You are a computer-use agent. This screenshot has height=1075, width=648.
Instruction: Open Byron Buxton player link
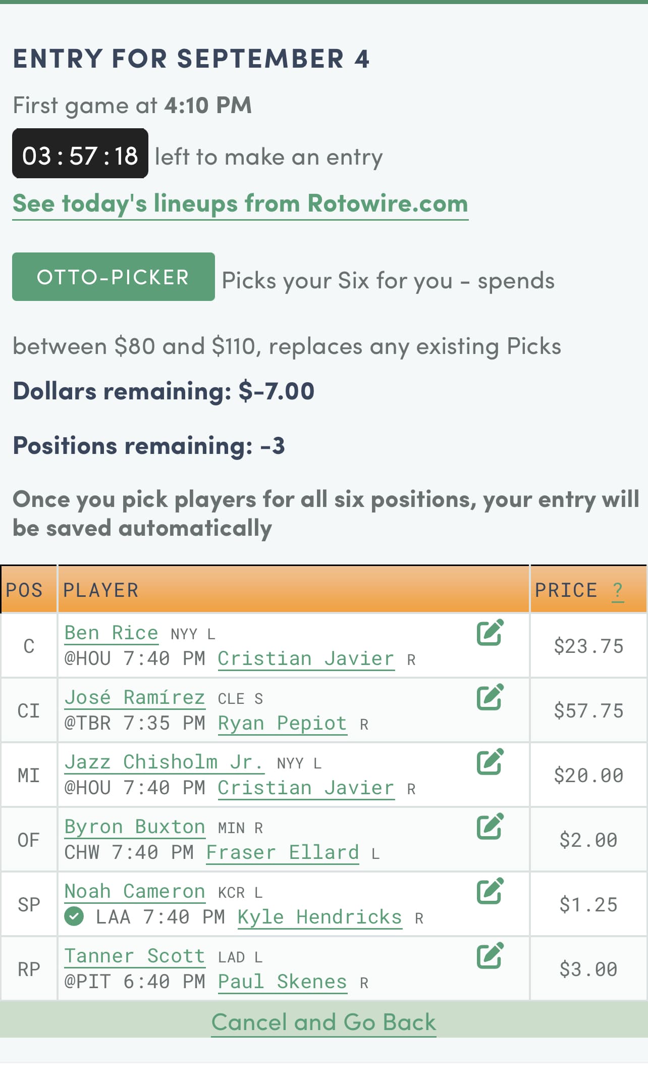coord(134,827)
